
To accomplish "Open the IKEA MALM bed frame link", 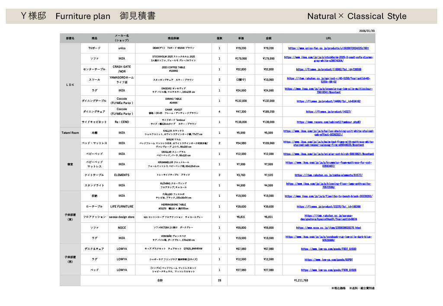I will (x=329, y=143).
